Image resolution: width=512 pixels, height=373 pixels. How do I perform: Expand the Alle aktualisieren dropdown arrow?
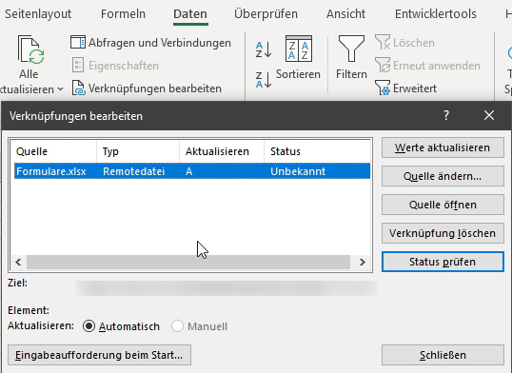point(60,88)
